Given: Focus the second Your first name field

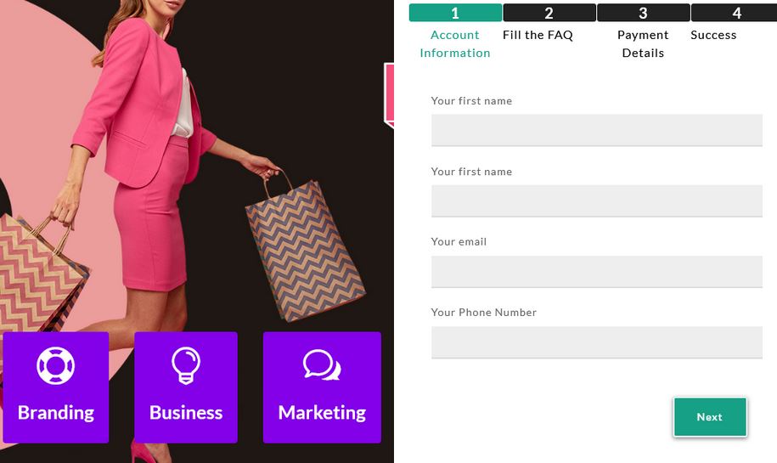Looking at the screenshot, I should click(597, 200).
